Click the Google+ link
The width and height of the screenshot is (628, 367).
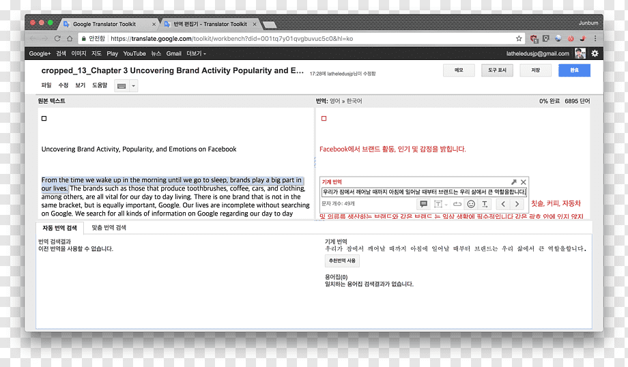(x=40, y=54)
